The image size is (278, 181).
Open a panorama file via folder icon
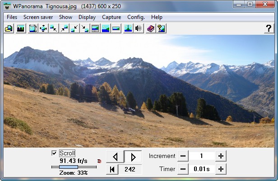point(9,28)
